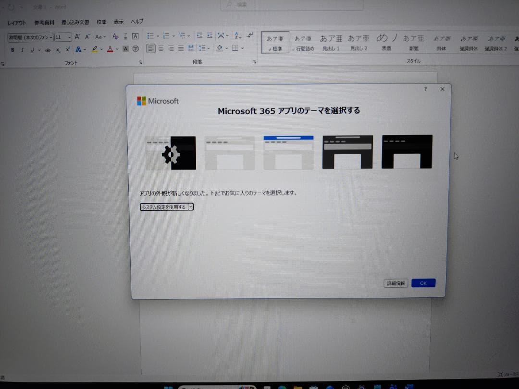Apply character shading icon

point(125,49)
